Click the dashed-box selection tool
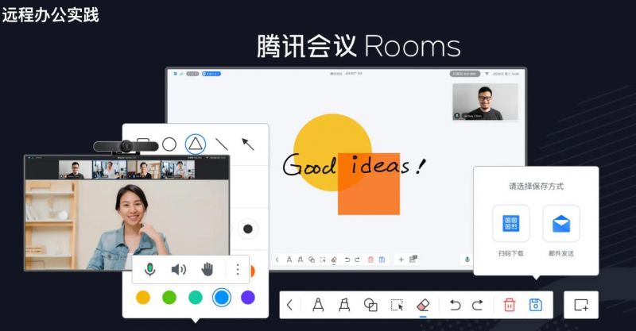 point(397,305)
